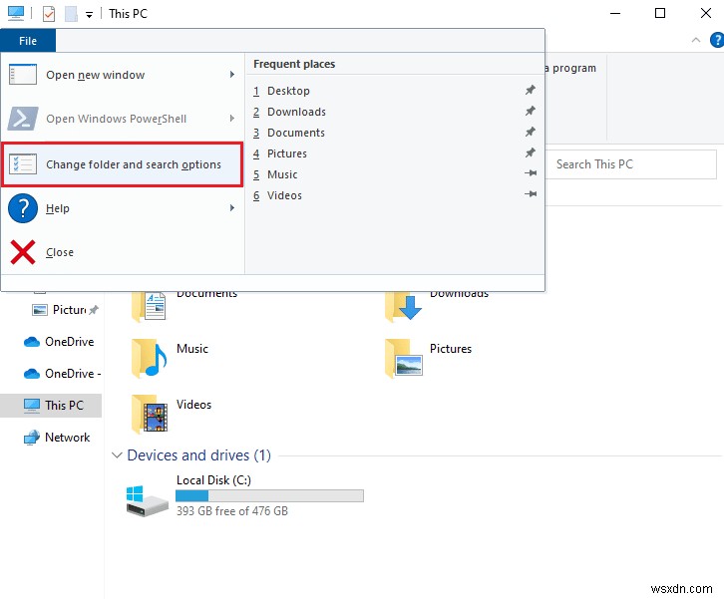Click the This PC sidebar monitor icon
724x599 pixels.
pos(31,406)
